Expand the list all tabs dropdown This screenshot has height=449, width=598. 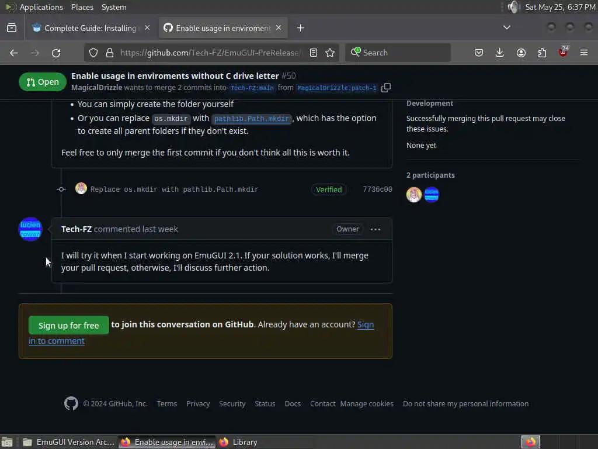[507, 27]
